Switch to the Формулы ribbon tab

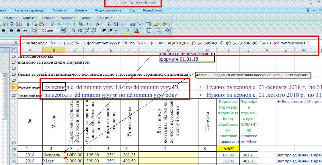tap(59, 10)
